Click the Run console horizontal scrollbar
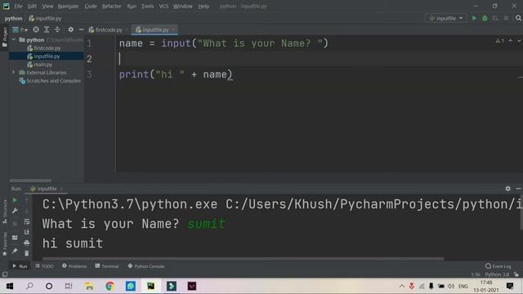The image size is (523, 294). 244,259
